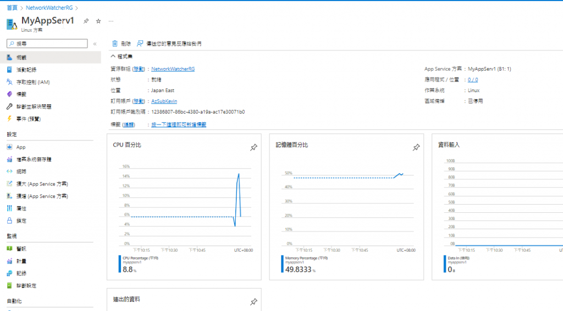
Task: Select the Linux operating system value
Action: (x=473, y=91)
